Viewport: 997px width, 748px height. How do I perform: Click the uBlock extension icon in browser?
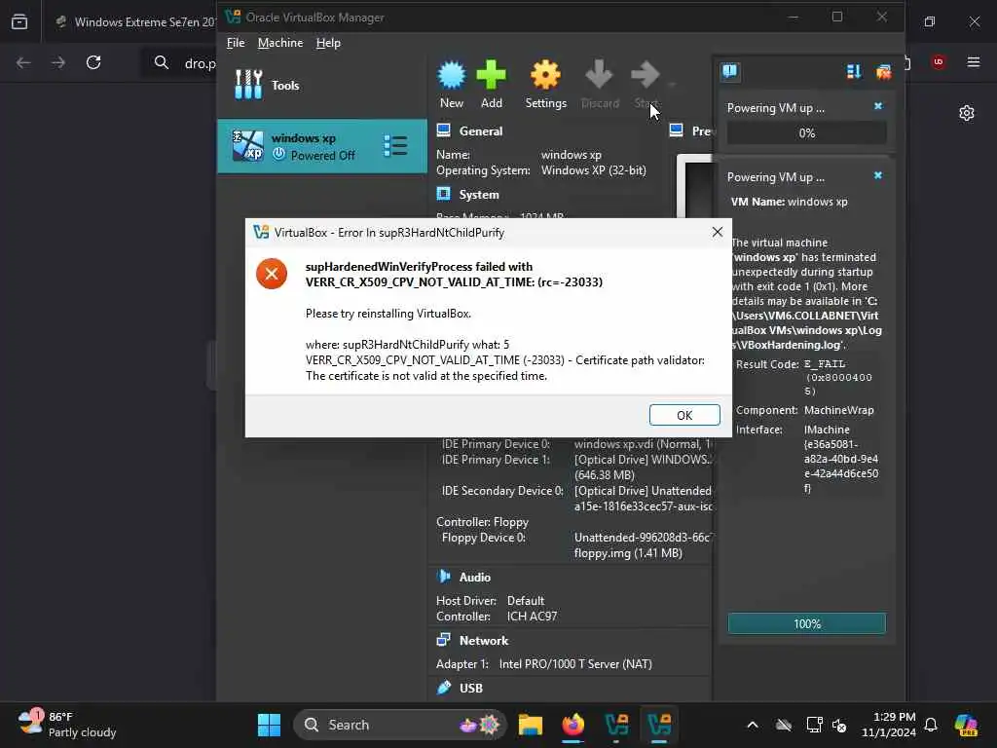click(x=938, y=61)
